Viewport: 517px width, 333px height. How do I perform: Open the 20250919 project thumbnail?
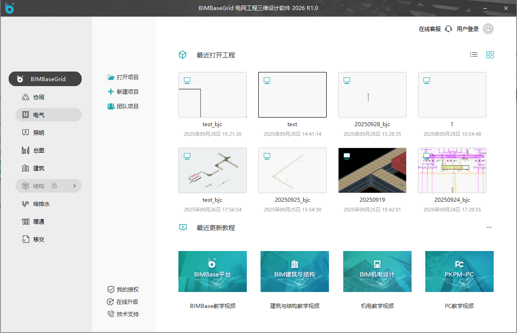(372, 170)
